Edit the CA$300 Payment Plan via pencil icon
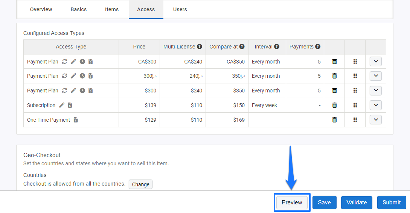Image resolution: width=410 pixels, height=213 pixels. (x=73, y=62)
